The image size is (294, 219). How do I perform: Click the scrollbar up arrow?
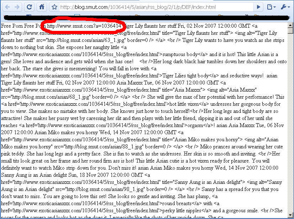click(x=290, y=25)
